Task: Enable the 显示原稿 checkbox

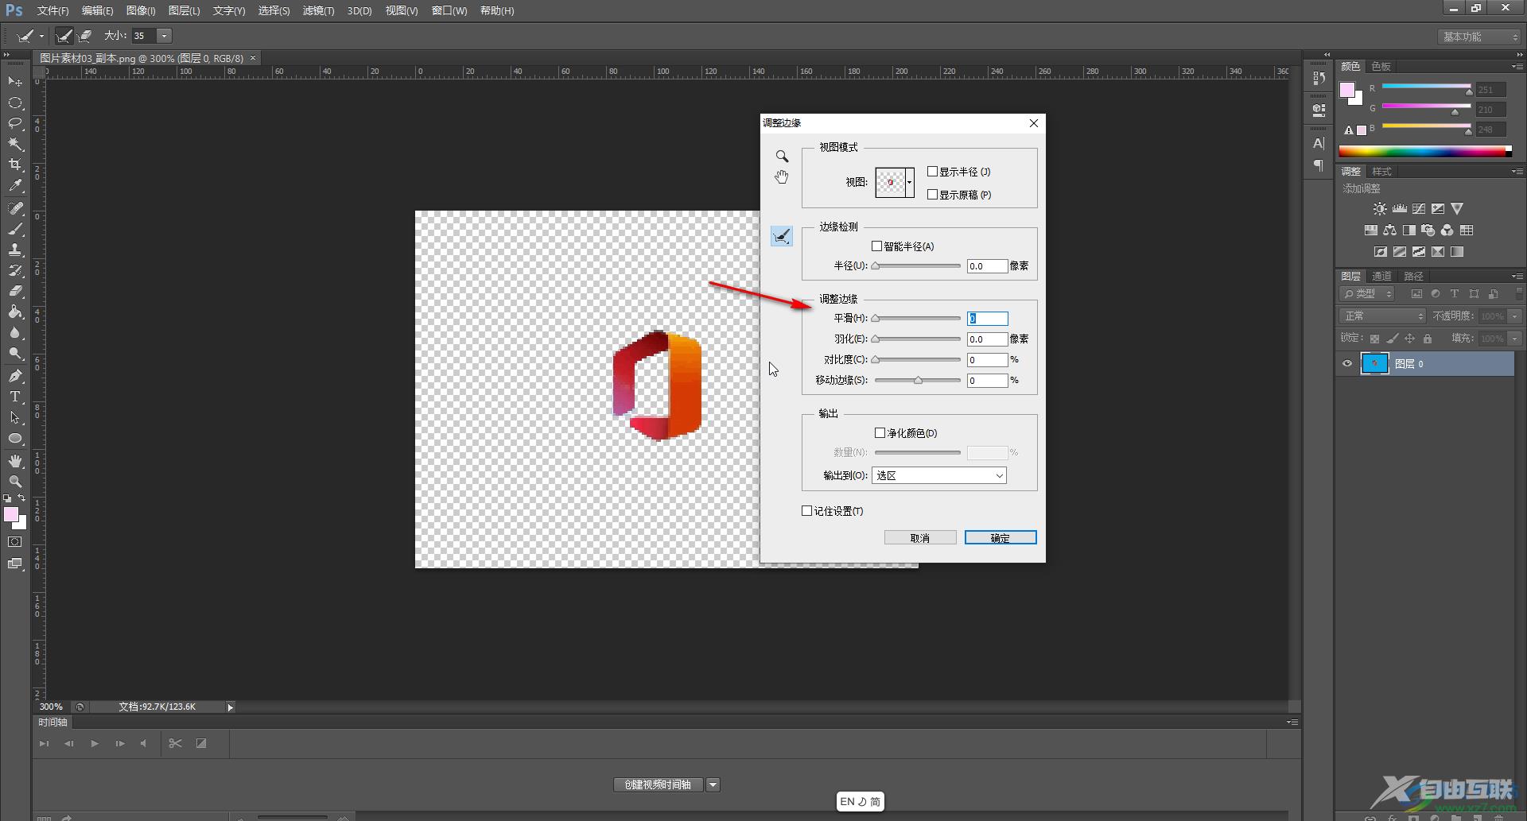Action: point(932,195)
